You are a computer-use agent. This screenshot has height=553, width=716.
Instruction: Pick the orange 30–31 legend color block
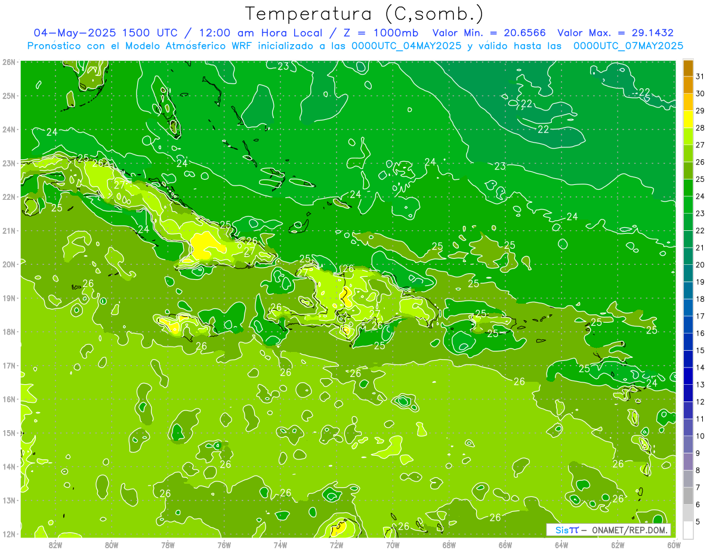coord(688,85)
